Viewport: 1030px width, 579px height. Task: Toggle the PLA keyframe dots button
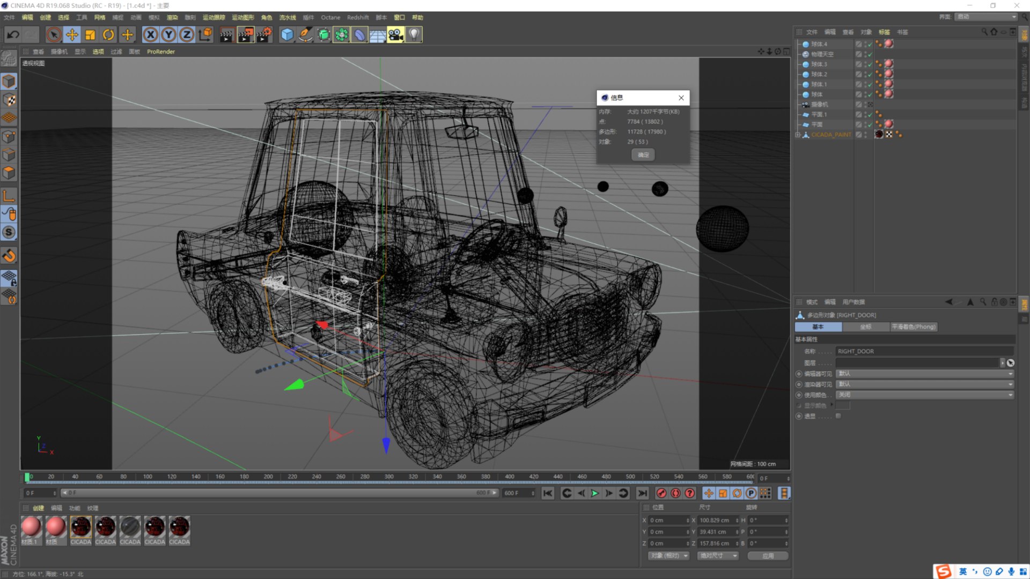[x=766, y=493]
